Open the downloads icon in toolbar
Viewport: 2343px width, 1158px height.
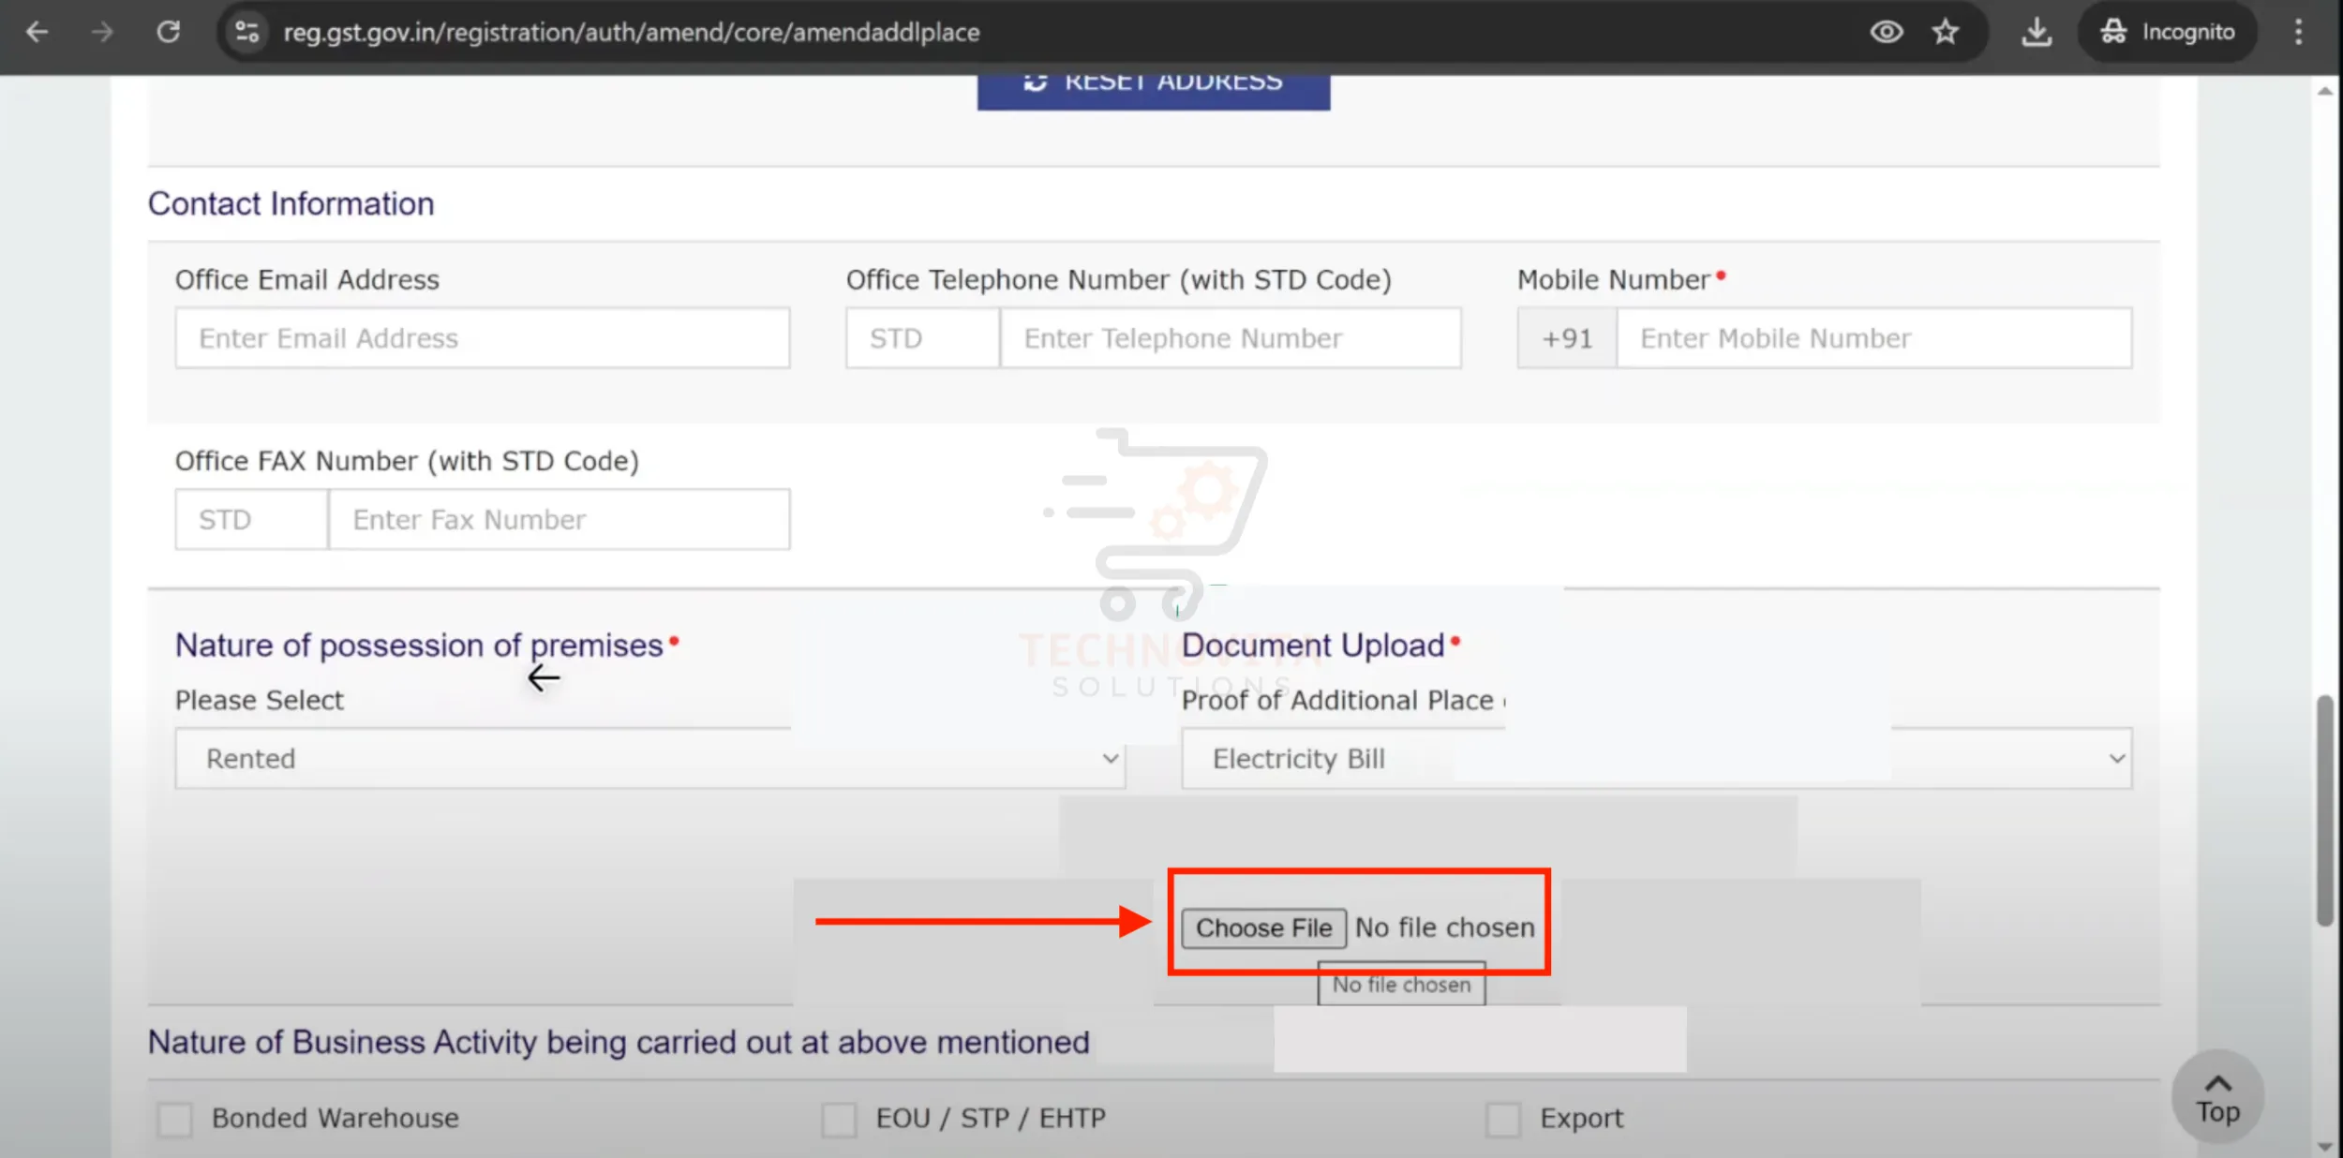point(2038,32)
